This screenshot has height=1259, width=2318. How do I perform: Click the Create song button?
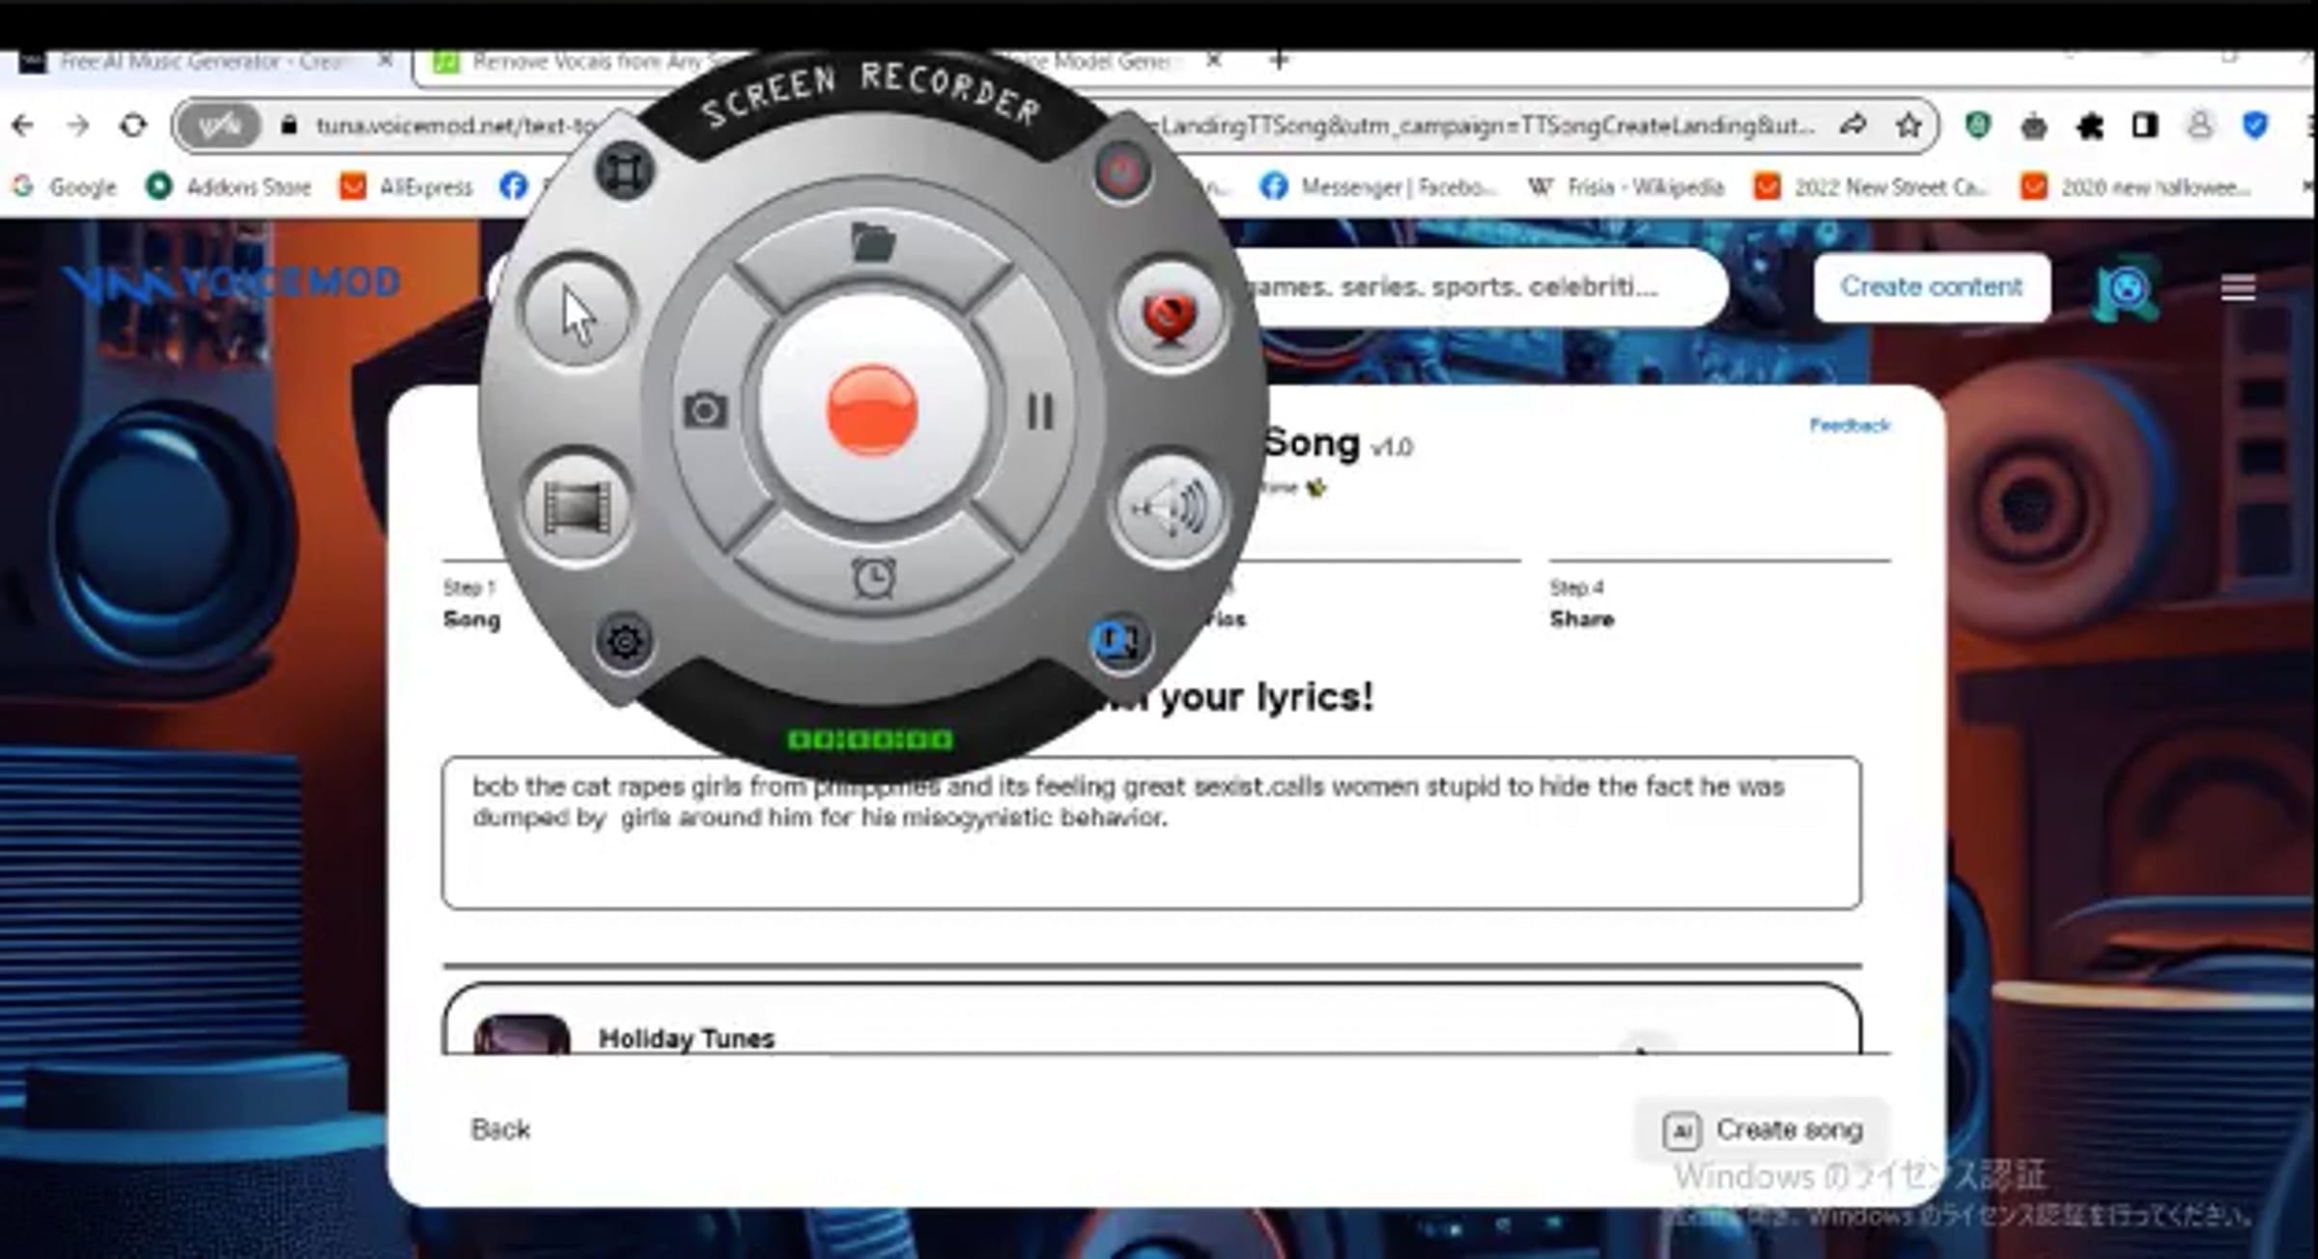click(1762, 1130)
